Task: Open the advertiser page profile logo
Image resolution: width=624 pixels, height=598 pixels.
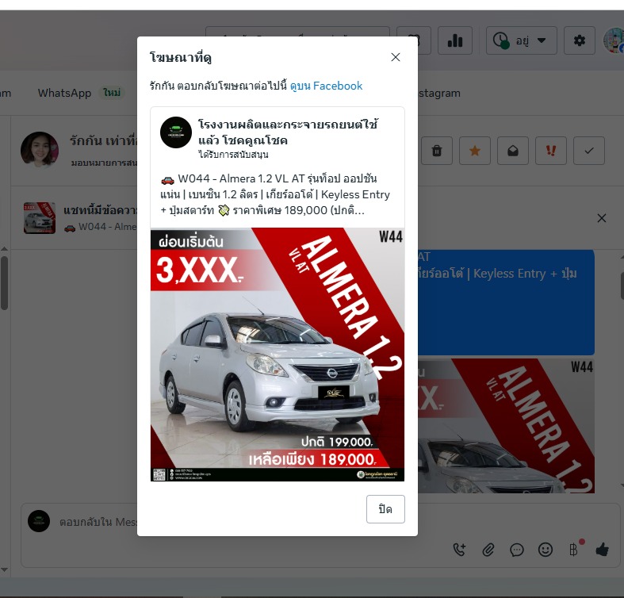Action: tap(176, 132)
